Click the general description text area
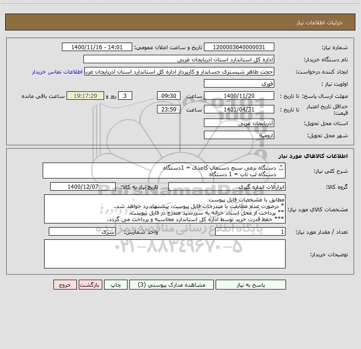This screenshot has width=361, height=349. (164, 171)
